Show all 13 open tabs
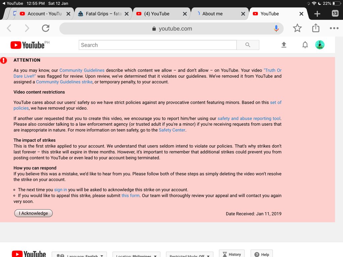The height and width of the screenshot is (257, 343). [335, 13]
